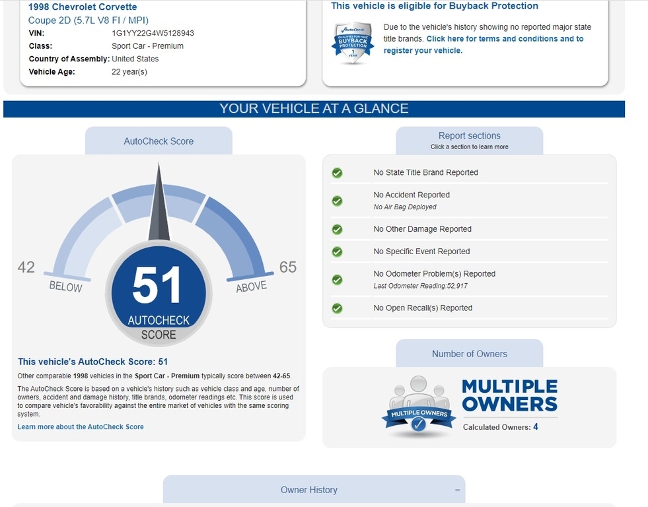Image resolution: width=648 pixels, height=507 pixels.
Task: Click green checkmark beside No Other Damage Reported
Action: pos(337,229)
